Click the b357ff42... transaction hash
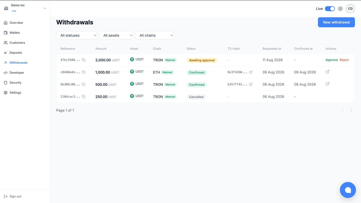Viewport: 361px width, 203px height. coord(237,84)
